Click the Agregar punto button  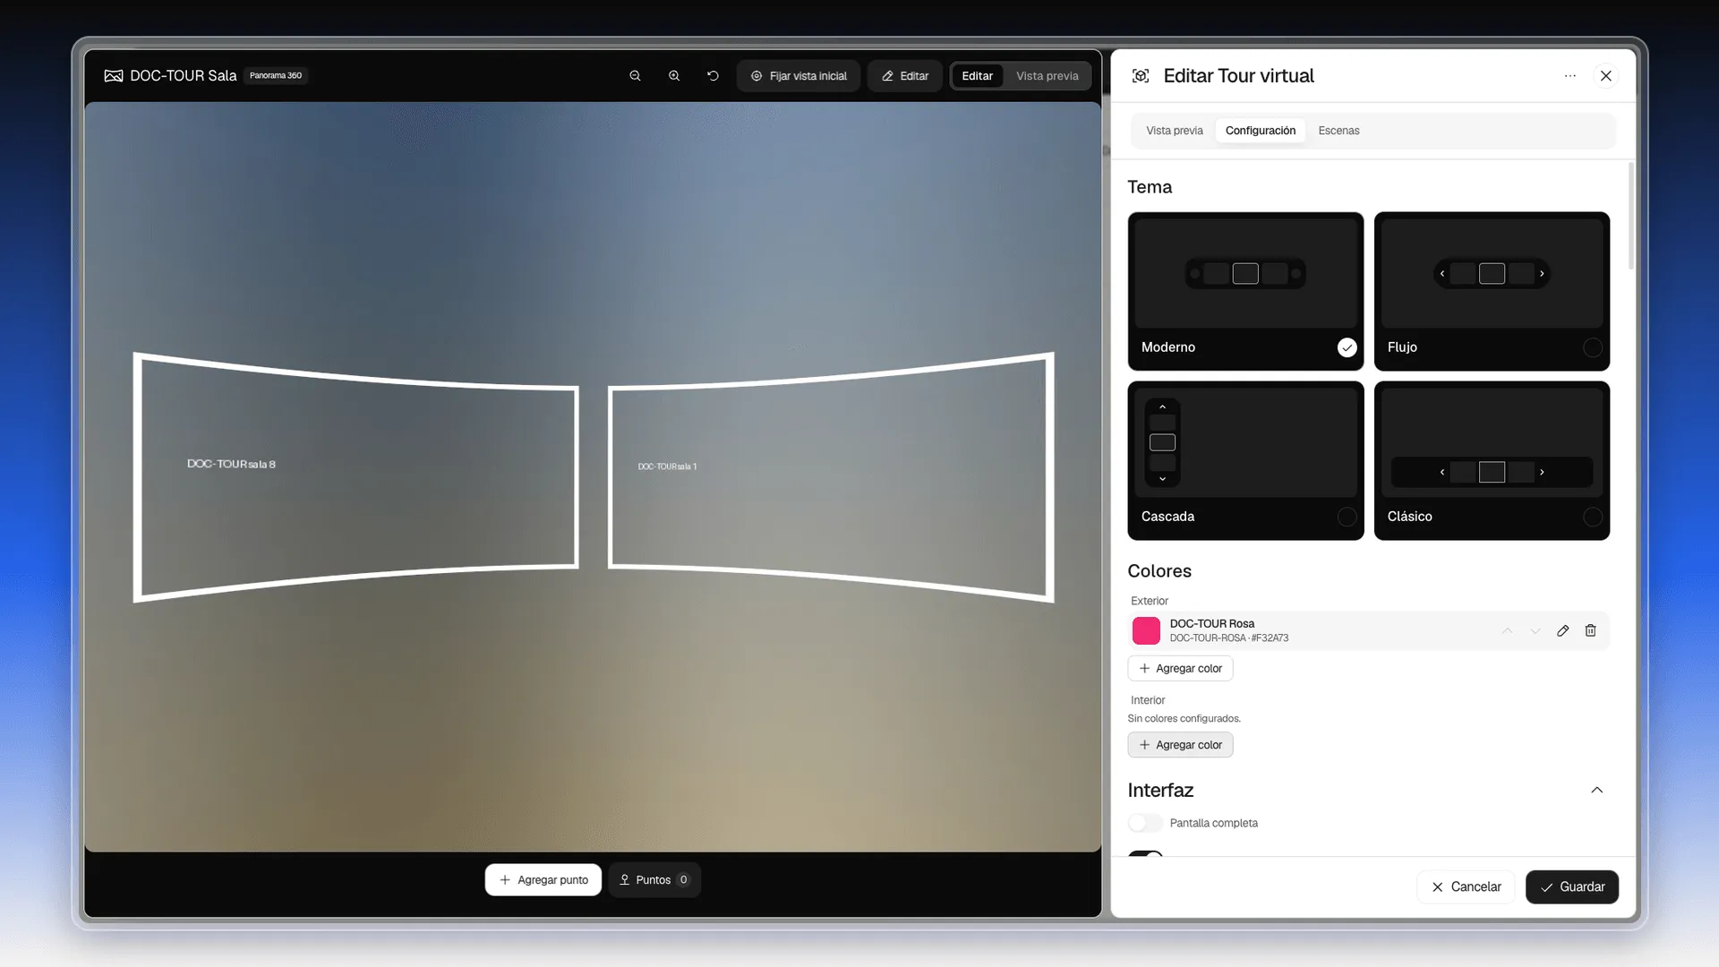point(543,880)
